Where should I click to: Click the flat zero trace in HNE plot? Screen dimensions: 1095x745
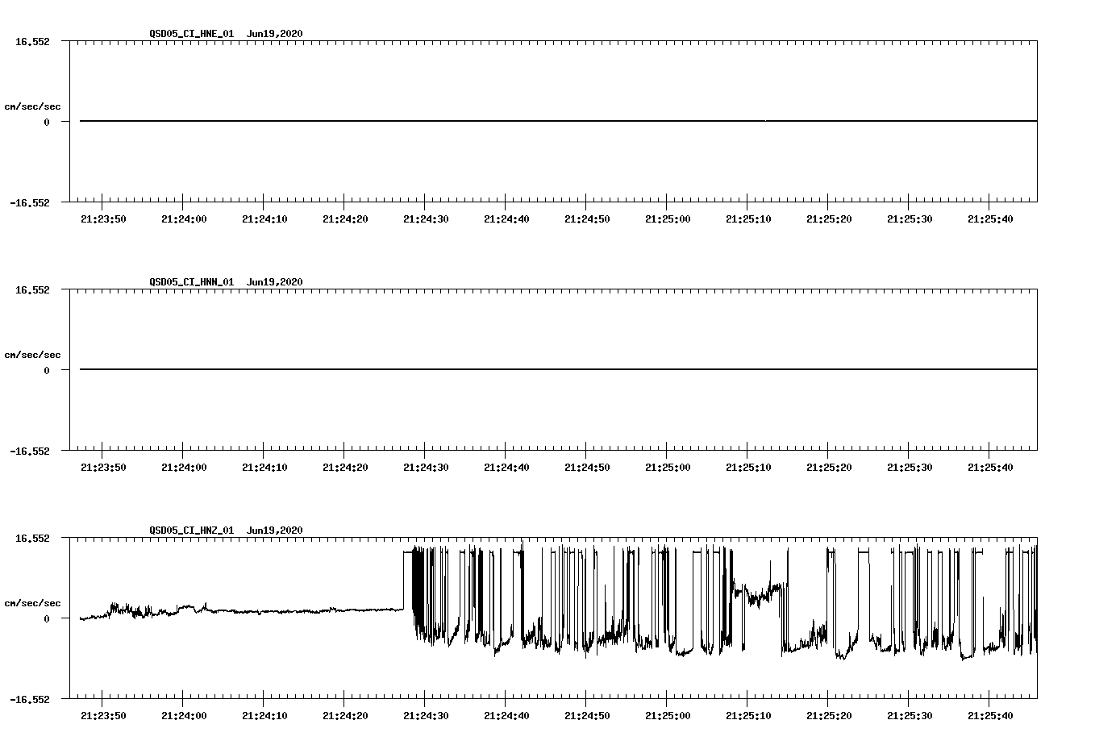(x=558, y=121)
